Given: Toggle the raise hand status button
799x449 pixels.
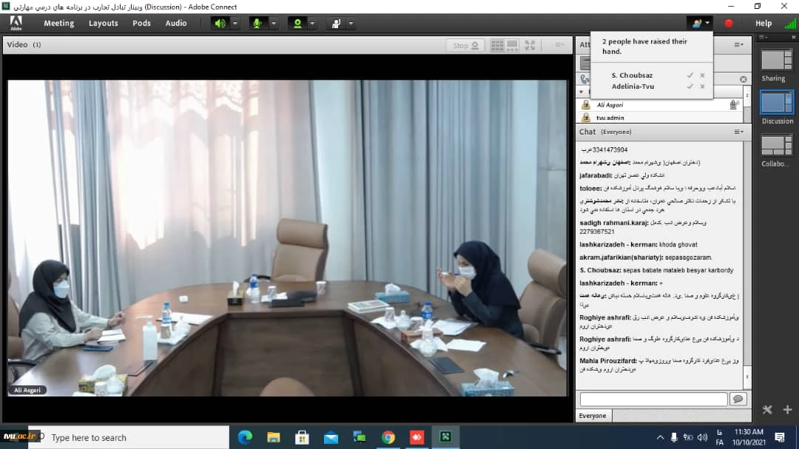Looking at the screenshot, I should 336,24.
